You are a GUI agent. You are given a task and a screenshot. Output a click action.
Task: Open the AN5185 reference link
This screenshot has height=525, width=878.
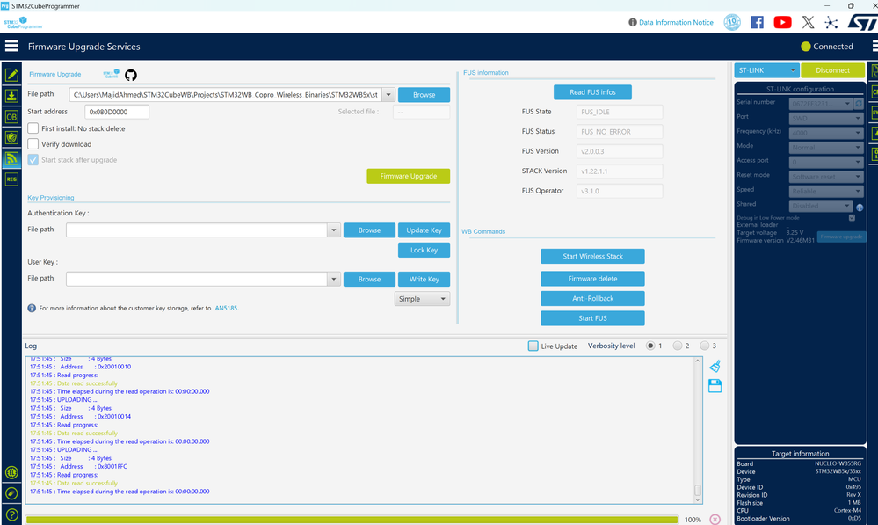(x=226, y=308)
